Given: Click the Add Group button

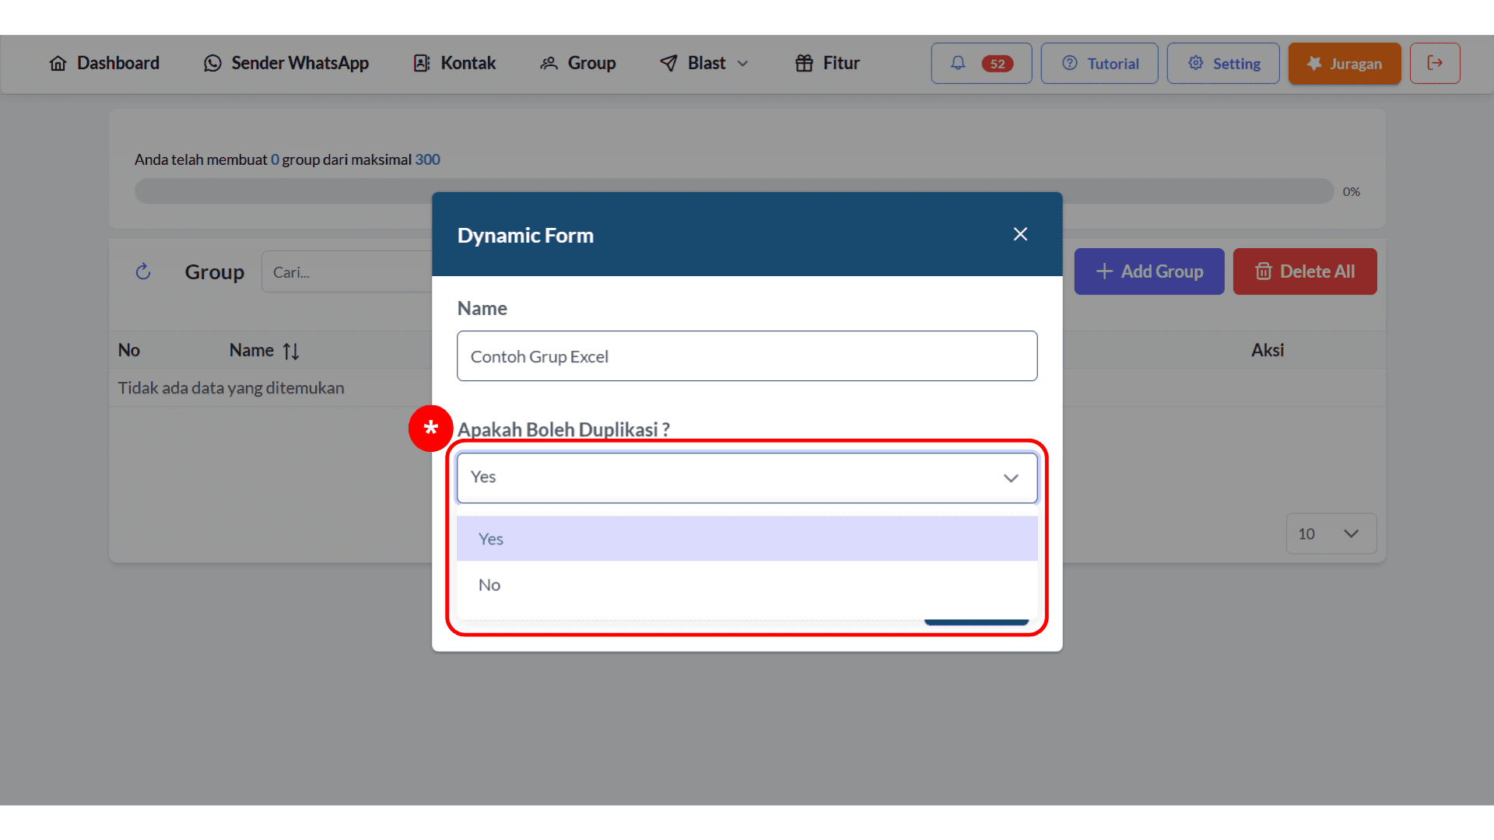Looking at the screenshot, I should click(1149, 271).
